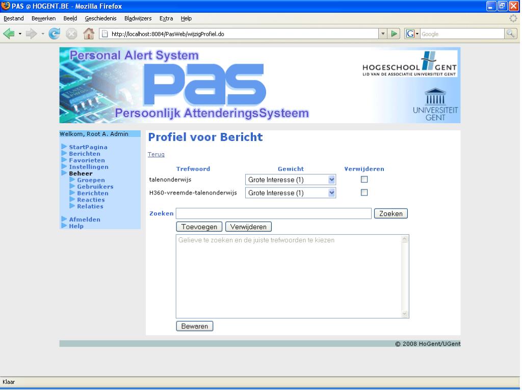Viewport: 522px width, 391px height.
Task: Click the green Go arrow beside the address bar
Action: (394, 34)
